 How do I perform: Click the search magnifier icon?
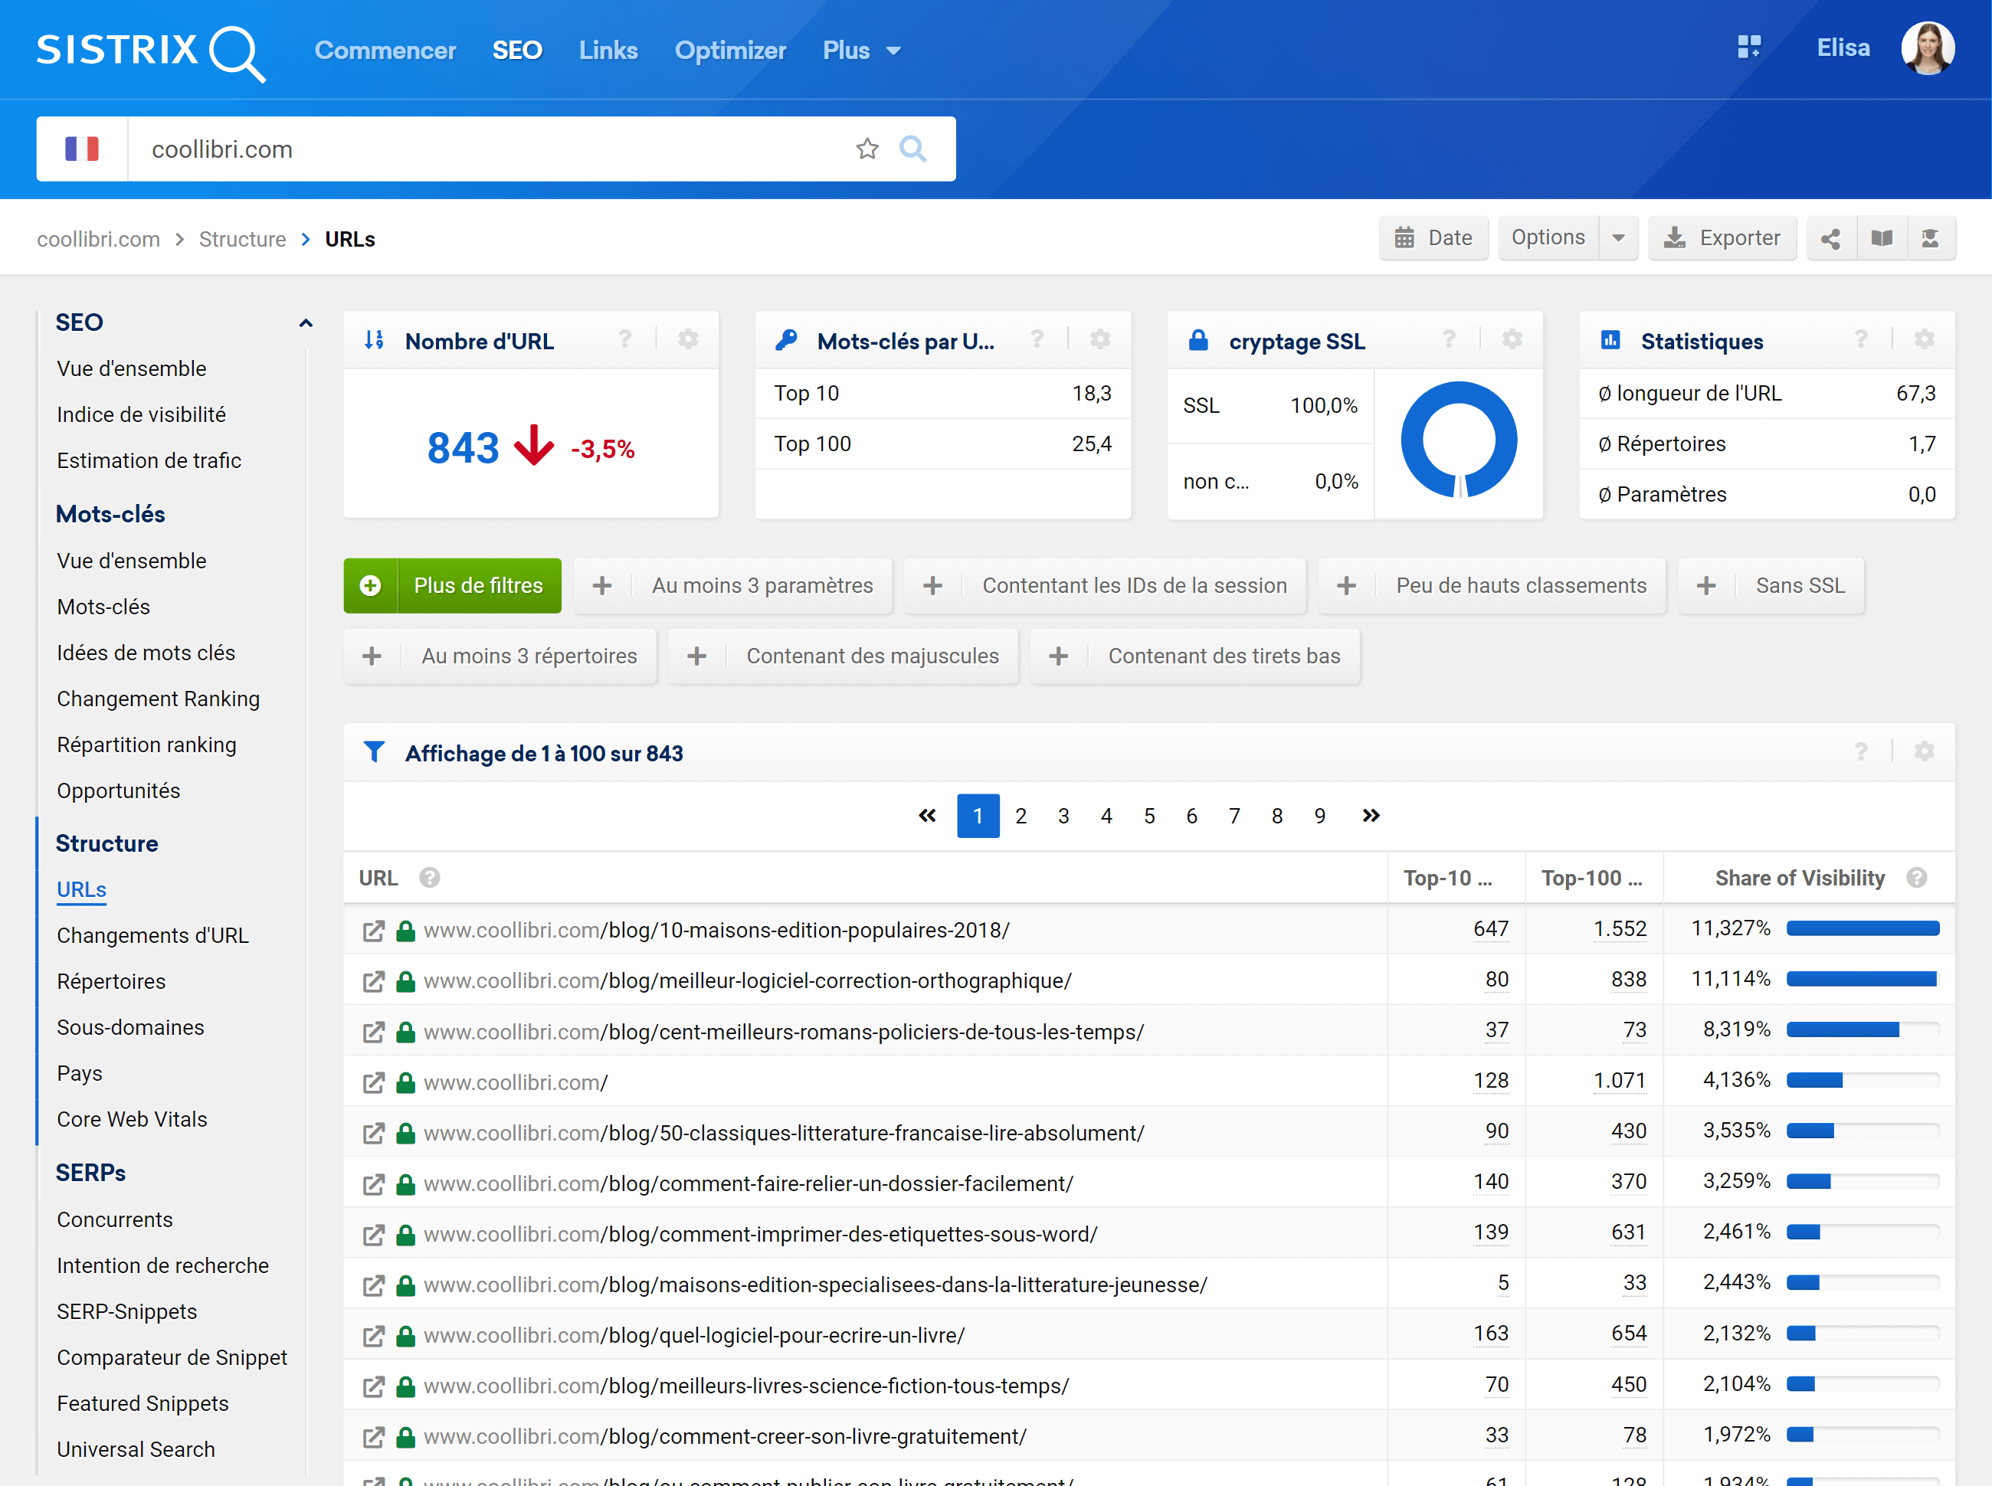[912, 149]
